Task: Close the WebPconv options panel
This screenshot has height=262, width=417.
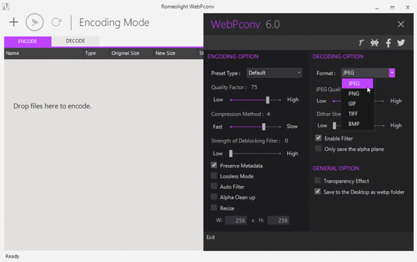Action: click(401, 24)
